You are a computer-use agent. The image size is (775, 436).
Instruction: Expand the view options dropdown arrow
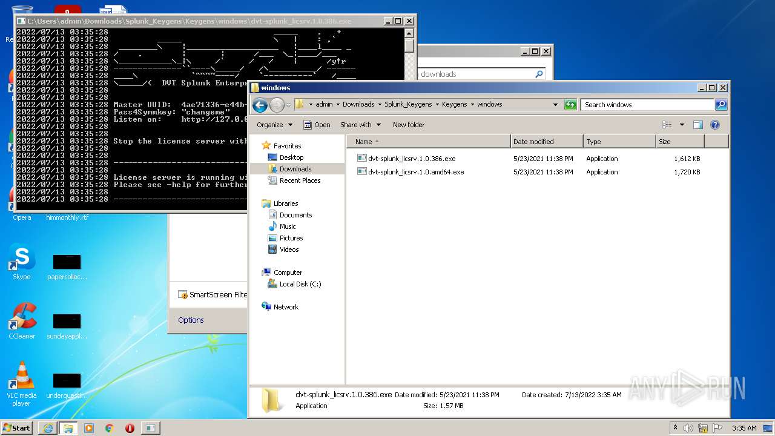(x=682, y=125)
